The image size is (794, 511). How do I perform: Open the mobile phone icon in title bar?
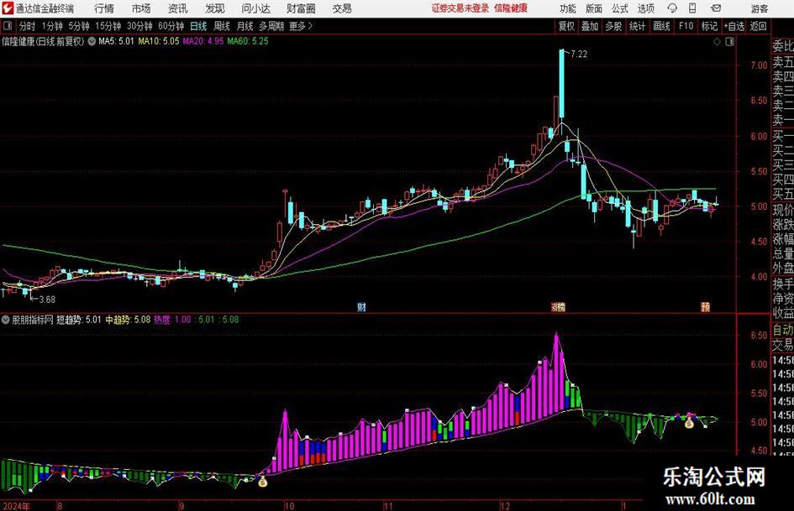pos(692,8)
